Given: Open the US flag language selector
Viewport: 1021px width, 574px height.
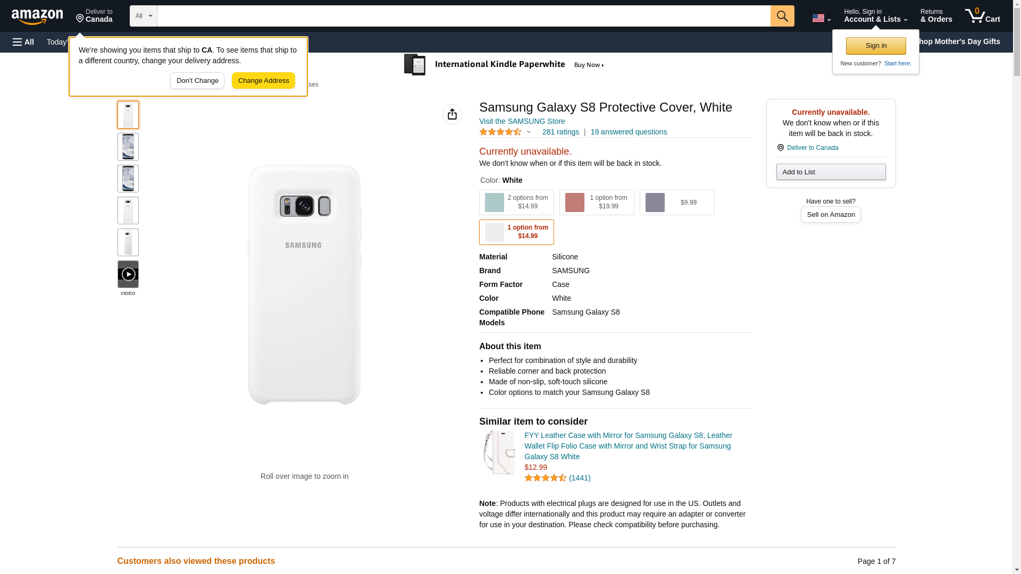Looking at the screenshot, I should tap(821, 18).
